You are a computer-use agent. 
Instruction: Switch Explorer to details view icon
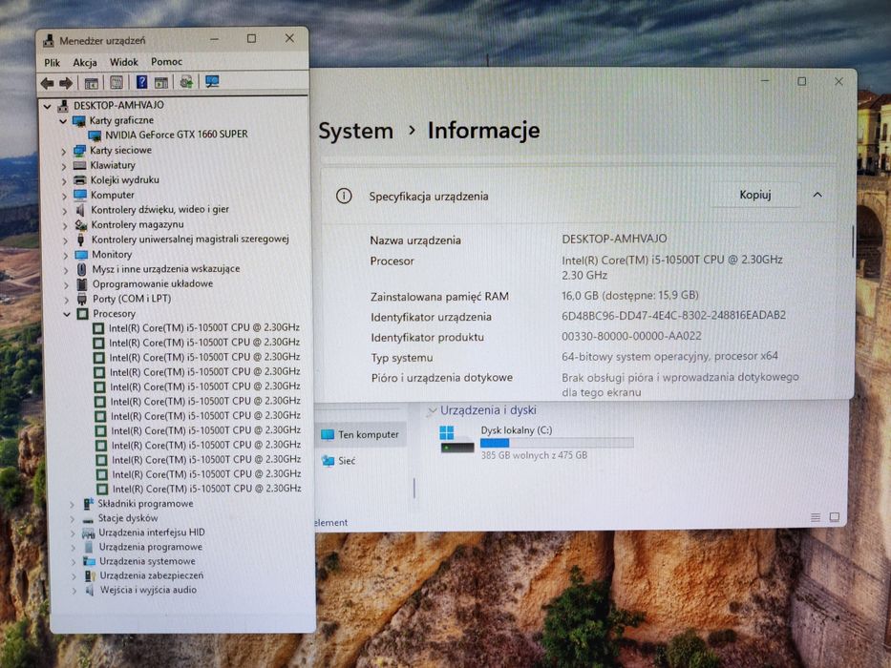(x=815, y=517)
